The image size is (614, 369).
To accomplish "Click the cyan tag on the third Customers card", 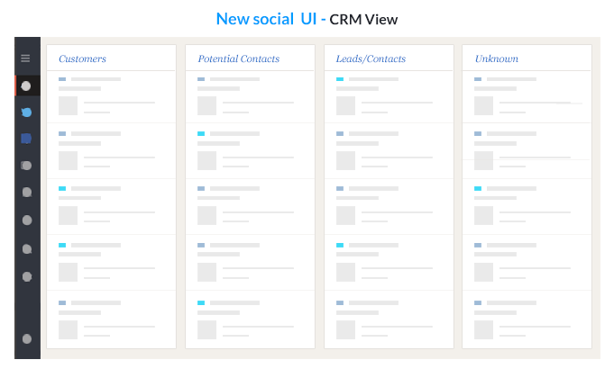I will pyautogui.click(x=62, y=189).
